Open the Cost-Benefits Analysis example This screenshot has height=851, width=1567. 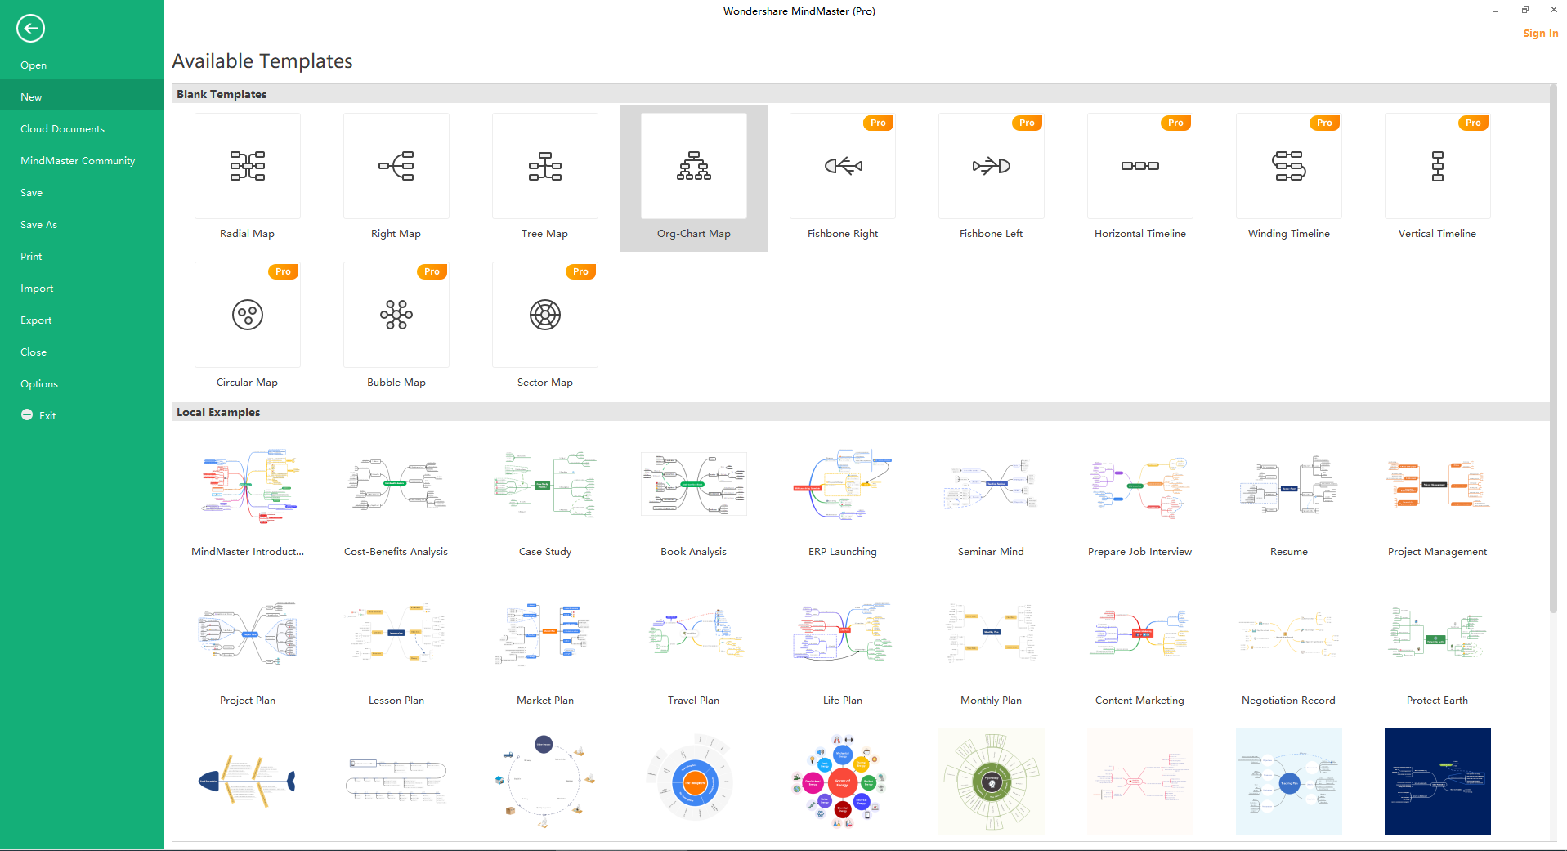pos(396,484)
